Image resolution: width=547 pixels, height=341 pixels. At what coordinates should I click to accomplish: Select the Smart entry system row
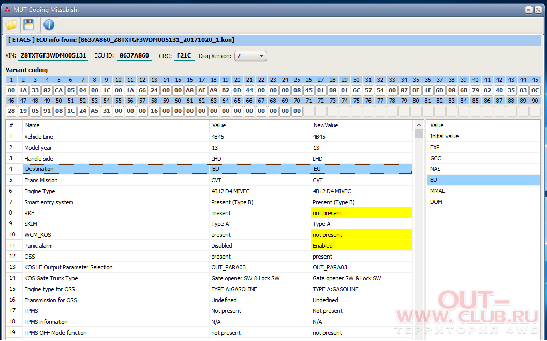209,202
